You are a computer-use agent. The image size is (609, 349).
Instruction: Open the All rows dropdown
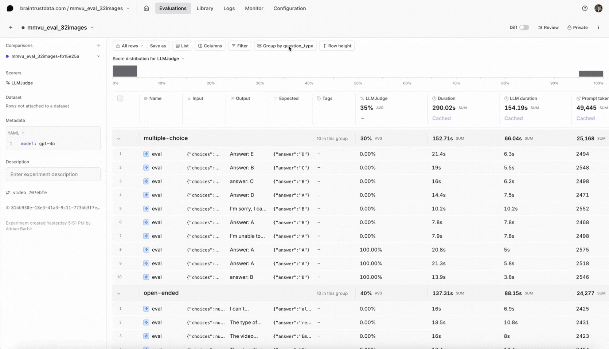point(130,46)
